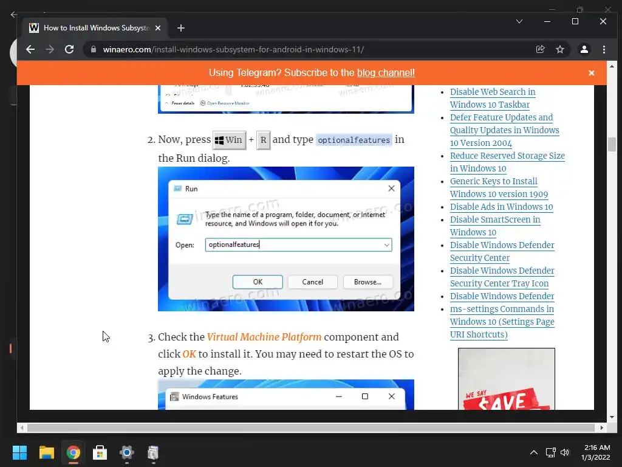Open Disable Windows Defender Security Center link
Screen dimensions: 622x467
pos(502,251)
